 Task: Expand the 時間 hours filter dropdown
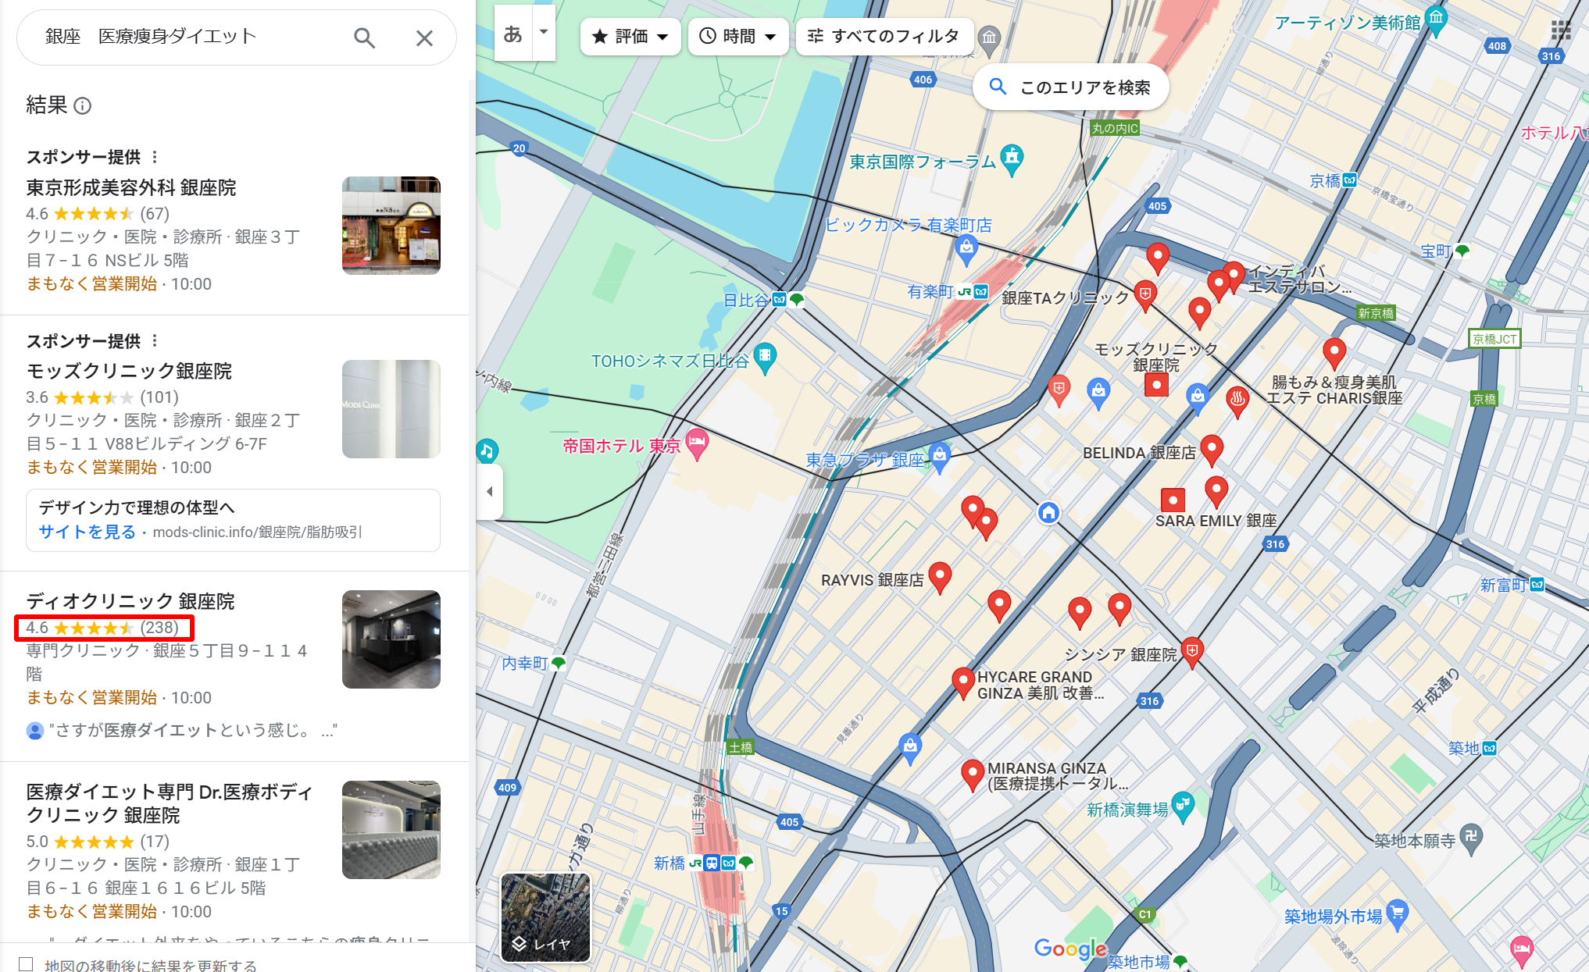click(x=737, y=36)
